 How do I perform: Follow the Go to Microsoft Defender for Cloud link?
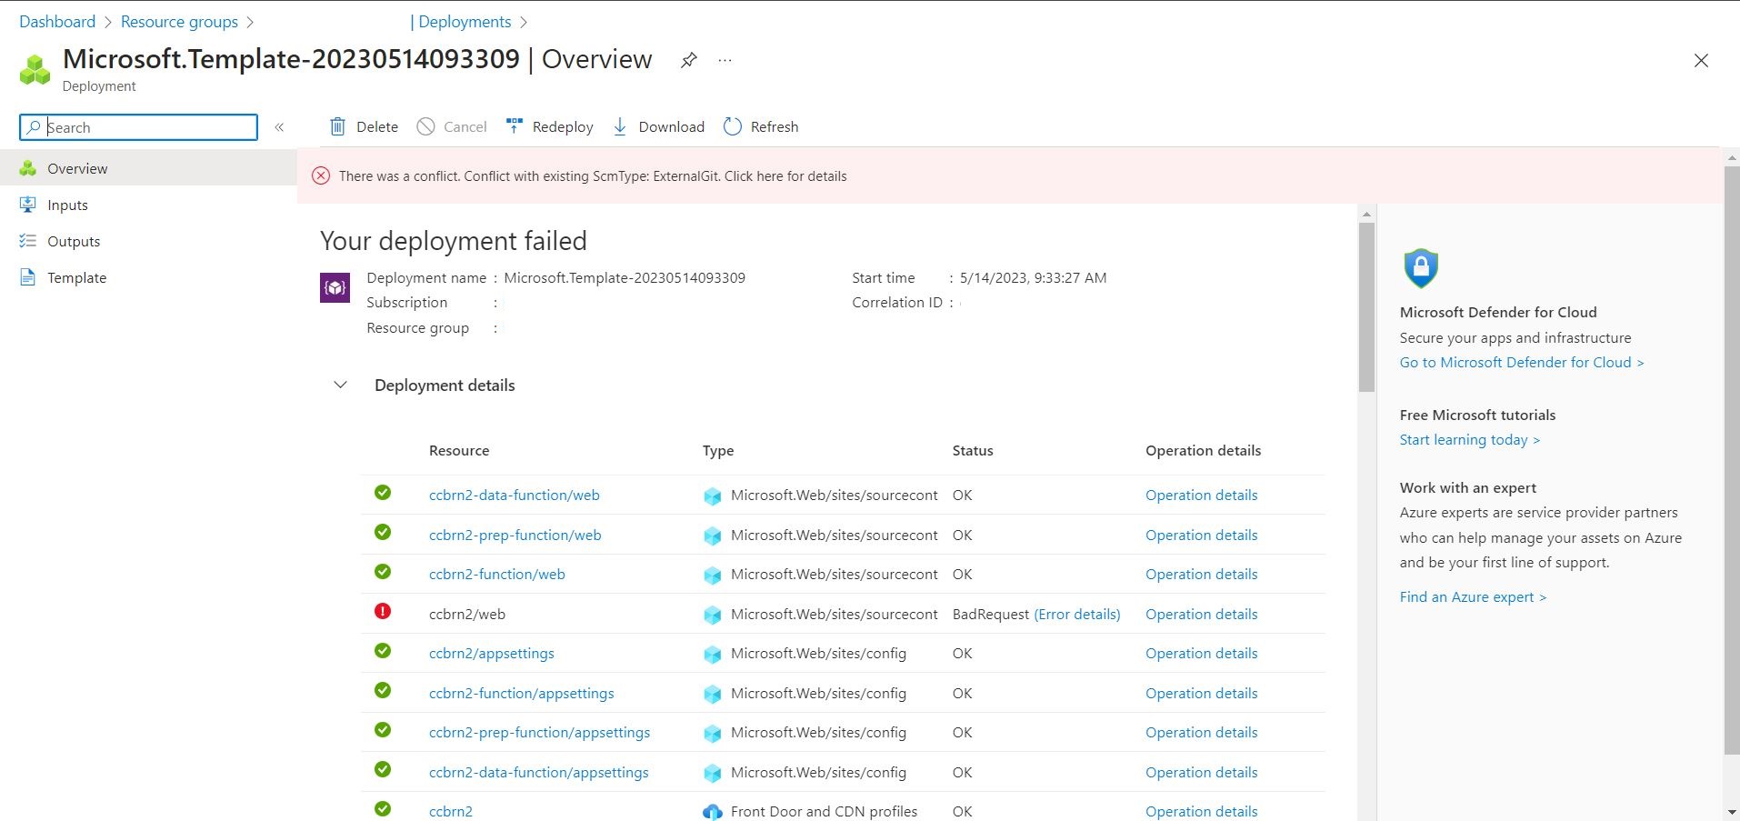pyautogui.click(x=1520, y=362)
